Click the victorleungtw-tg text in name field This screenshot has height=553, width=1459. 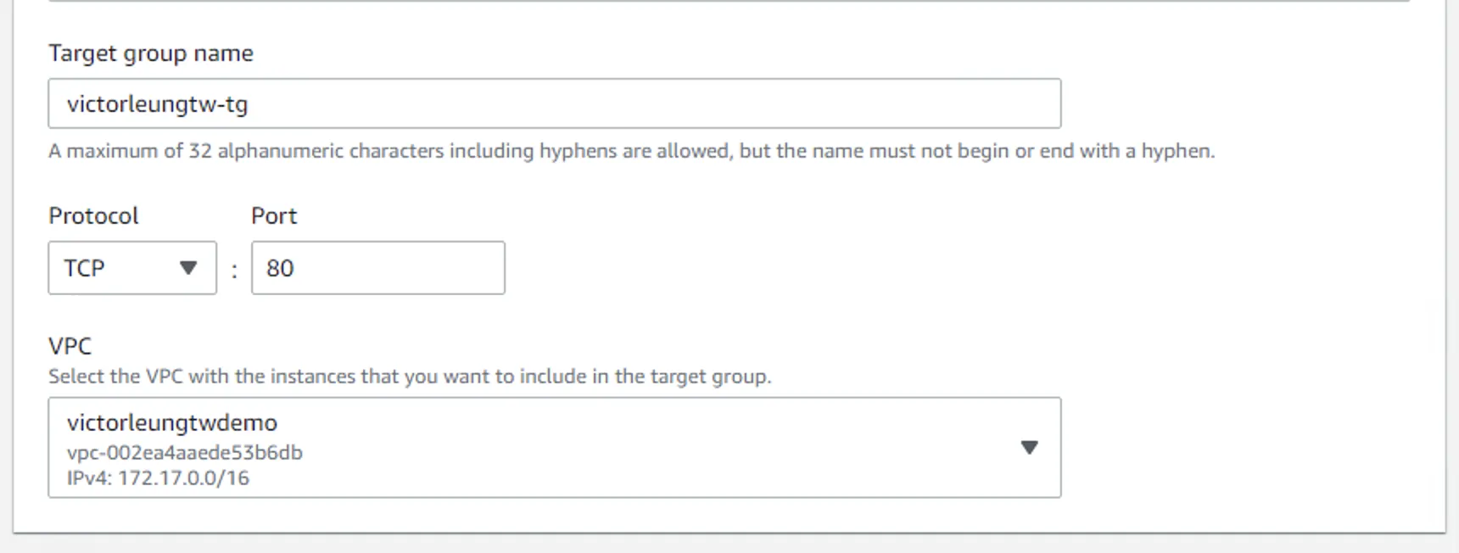[158, 104]
